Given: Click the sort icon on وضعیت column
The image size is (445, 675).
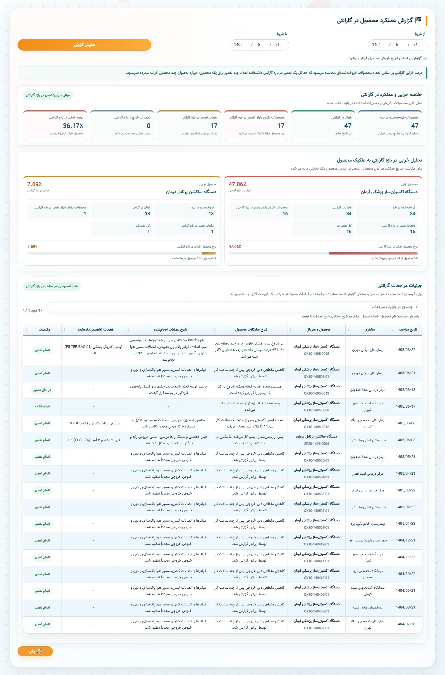Looking at the screenshot, I should 27,330.
